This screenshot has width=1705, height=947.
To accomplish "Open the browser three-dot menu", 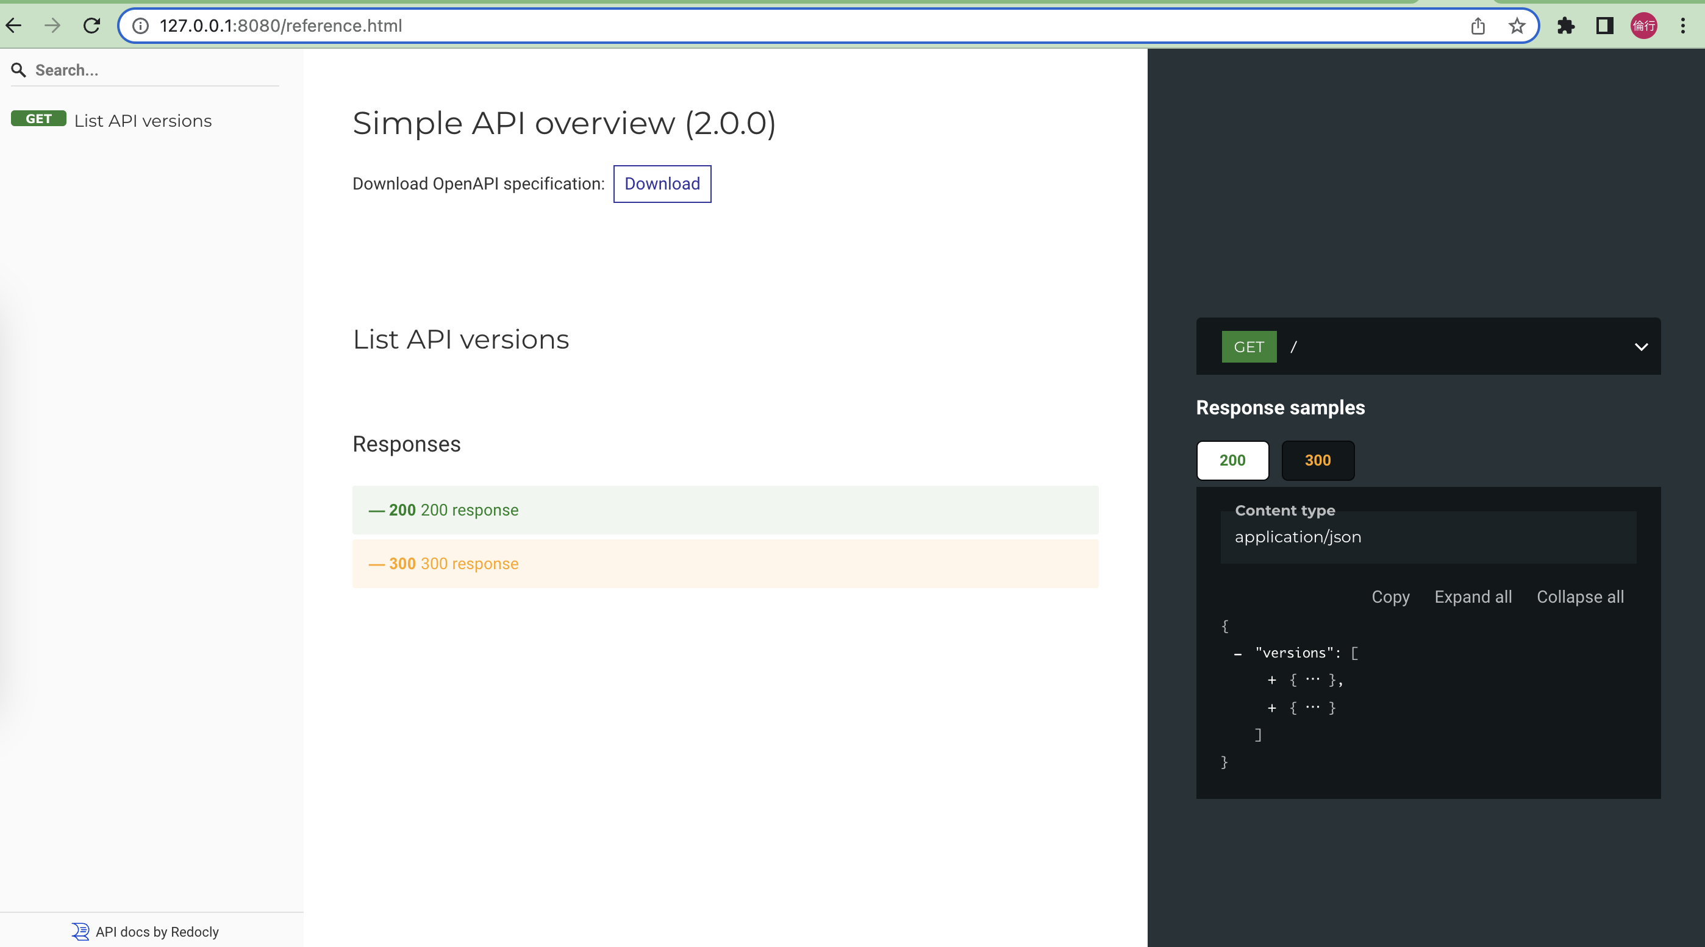I will (1683, 26).
